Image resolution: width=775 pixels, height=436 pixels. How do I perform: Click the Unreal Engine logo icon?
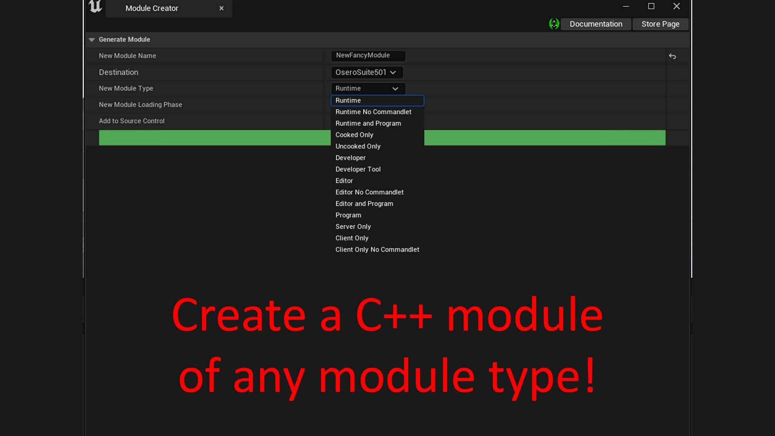pos(95,7)
